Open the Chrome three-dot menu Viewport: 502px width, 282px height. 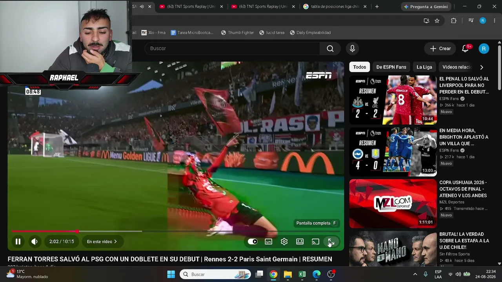click(495, 21)
